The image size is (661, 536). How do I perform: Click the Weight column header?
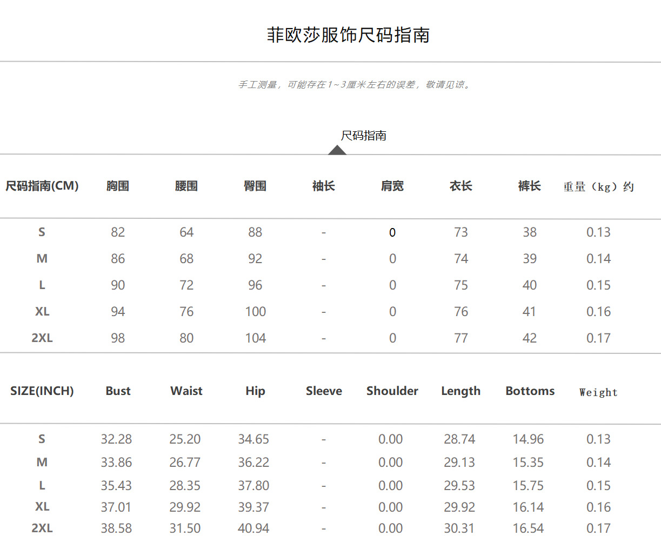click(598, 393)
